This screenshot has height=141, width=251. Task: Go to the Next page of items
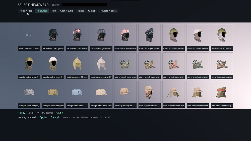tap(59, 113)
